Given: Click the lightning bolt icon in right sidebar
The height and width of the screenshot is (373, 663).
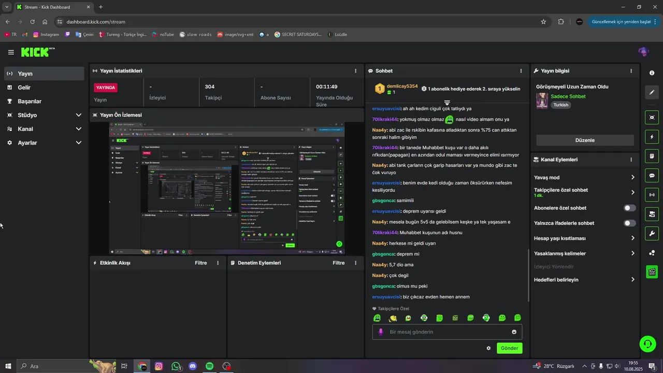Looking at the screenshot, I should point(652,137).
